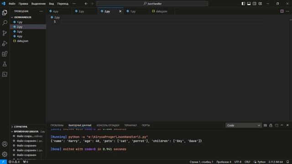Open the Manage gear settings icon
This screenshot has width=292, height=164.
(5, 154)
